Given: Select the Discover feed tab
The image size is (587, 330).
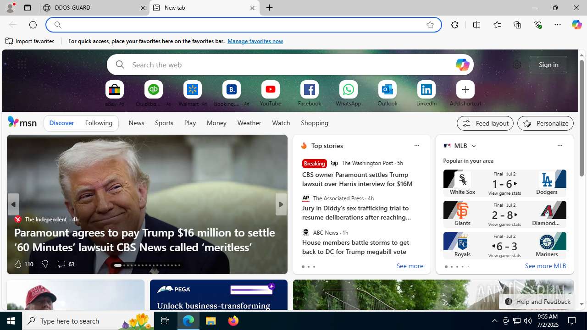Looking at the screenshot, I should click(x=61, y=123).
